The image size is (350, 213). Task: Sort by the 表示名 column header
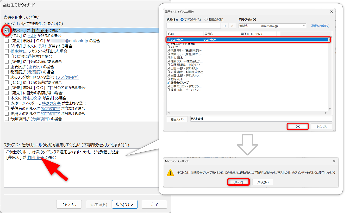coord(221,34)
